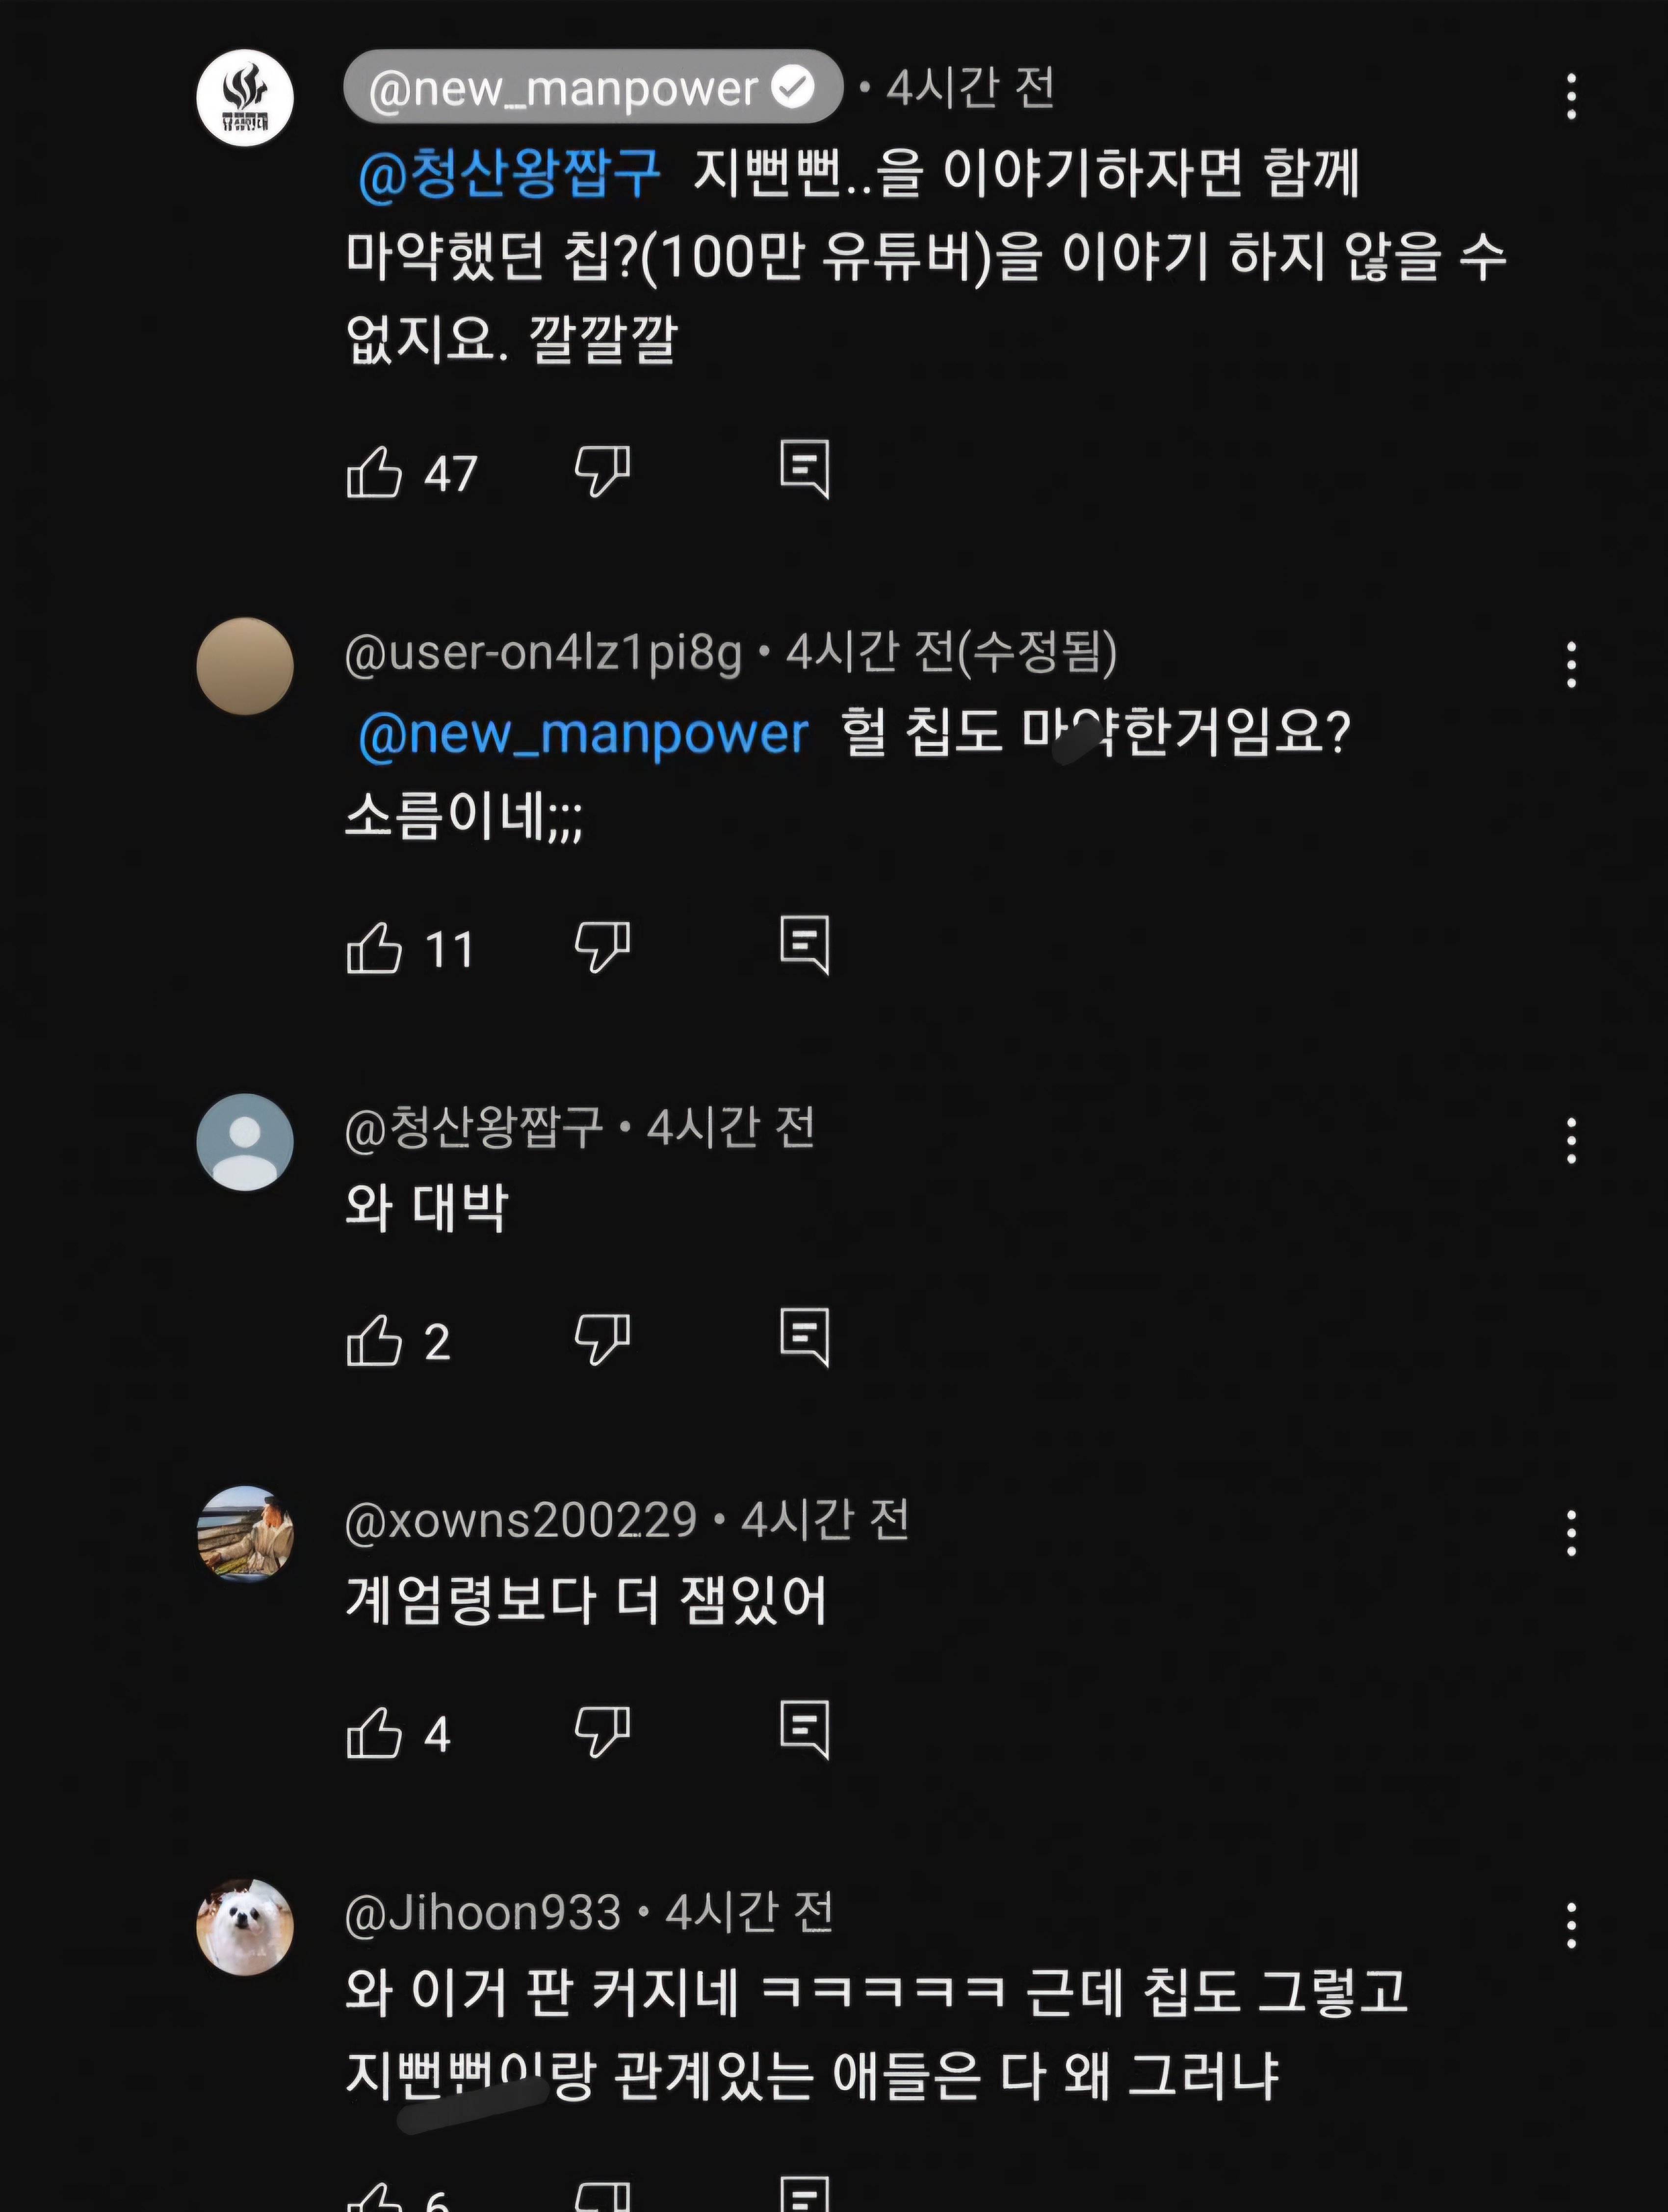Open more options for user-on4lz1pi8g comment
Image resolution: width=1668 pixels, height=2212 pixels.
tap(1571, 665)
